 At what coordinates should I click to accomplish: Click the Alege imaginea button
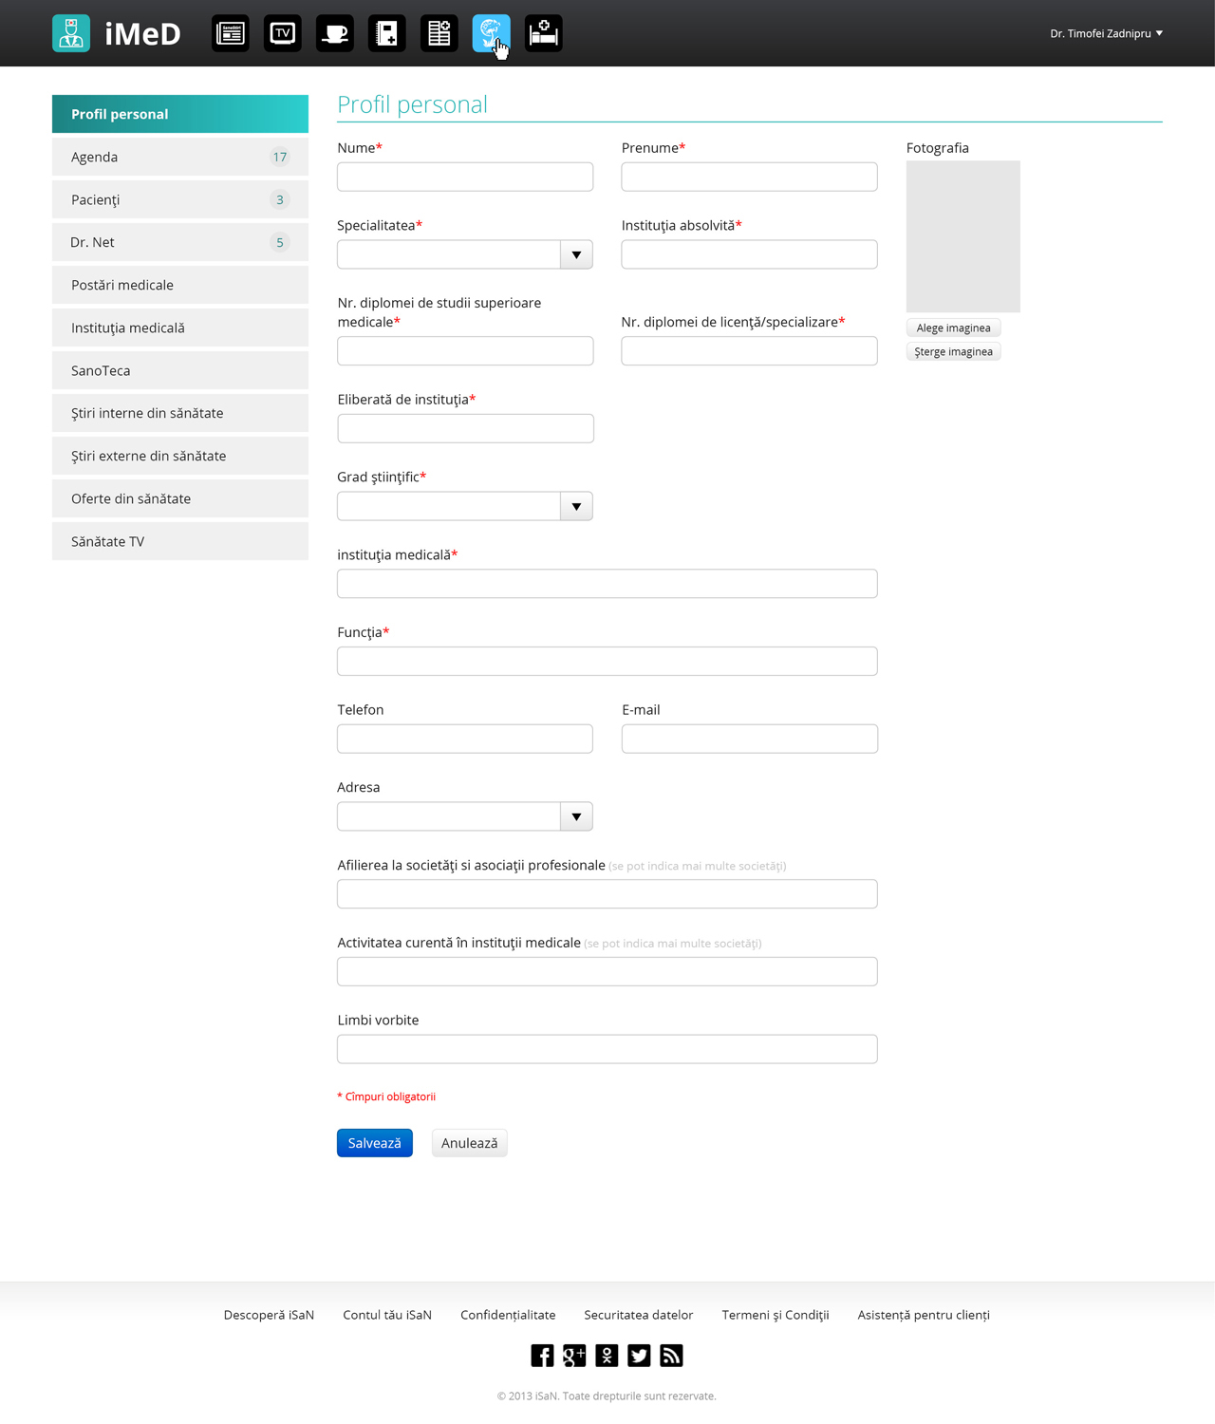(x=953, y=328)
